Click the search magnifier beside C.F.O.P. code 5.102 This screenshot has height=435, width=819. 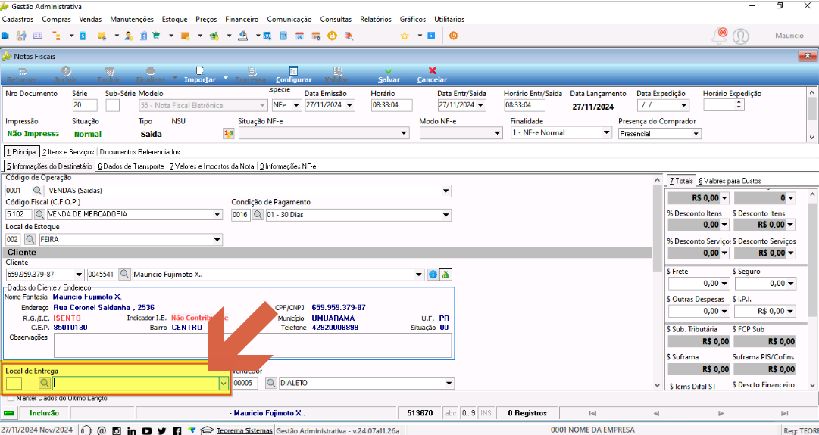click(39, 214)
